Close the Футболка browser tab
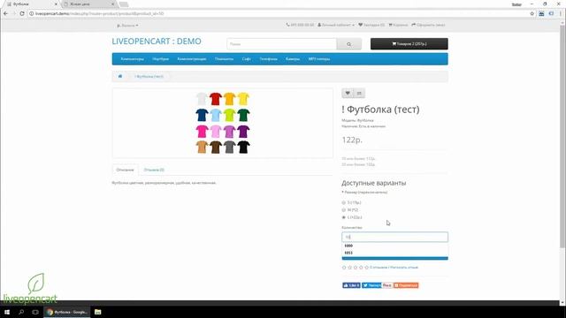Viewport: 566px width, 318px height. pyautogui.click(x=56, y=4)
